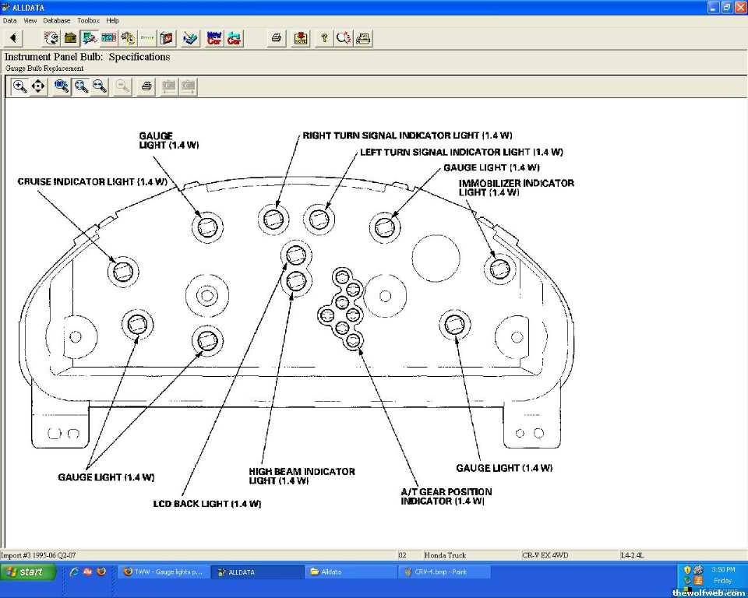Print the diagram using image toolbar printer
The height and width of the screenshot is (598, 748).
pyautogui.click(x=146, y=86)
